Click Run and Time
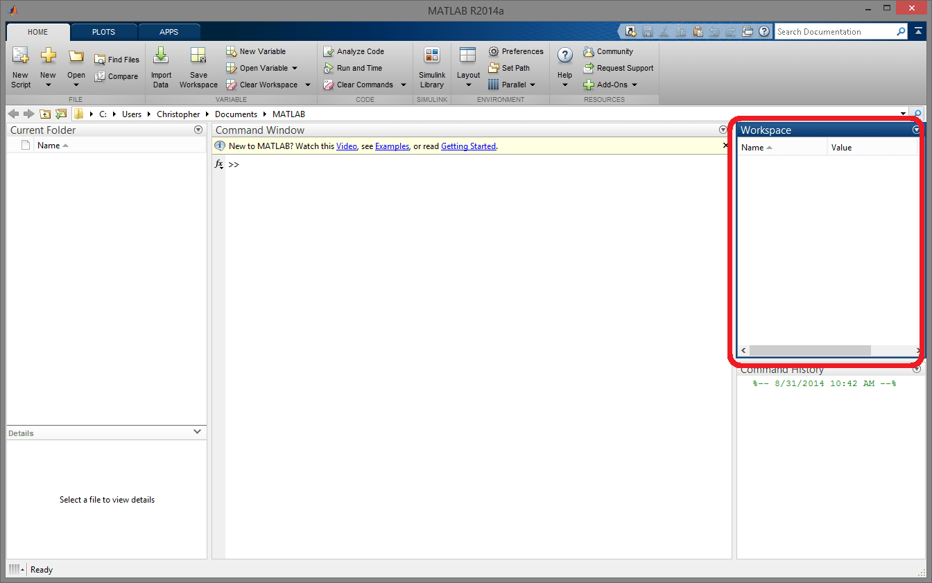 tap(353, 68)
